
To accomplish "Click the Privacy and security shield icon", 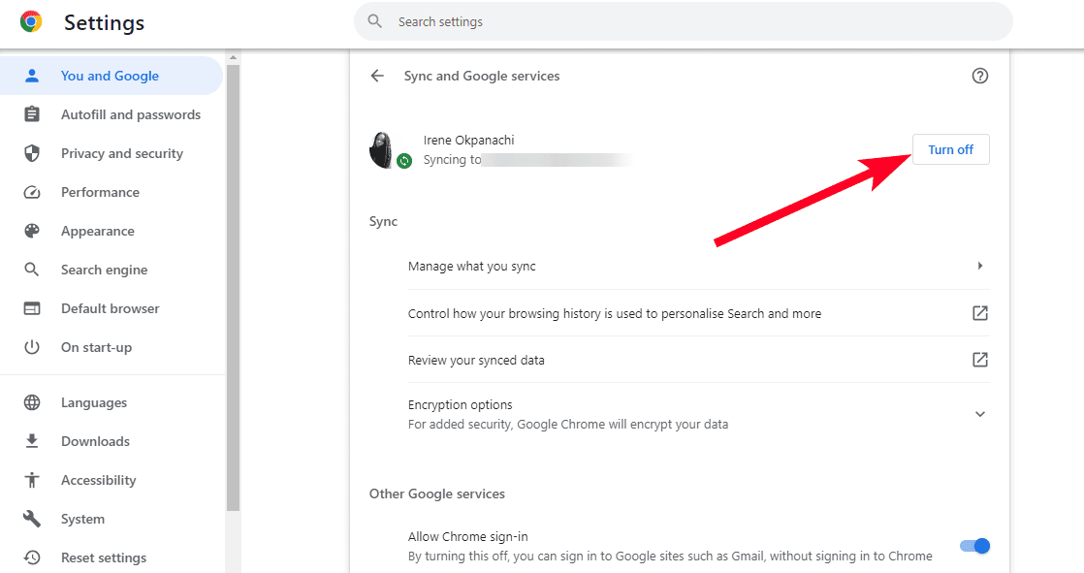I will click(x=32, y=153).
